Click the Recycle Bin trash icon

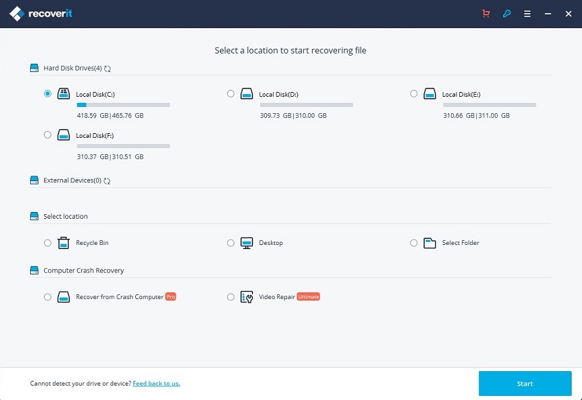point(63,243)
